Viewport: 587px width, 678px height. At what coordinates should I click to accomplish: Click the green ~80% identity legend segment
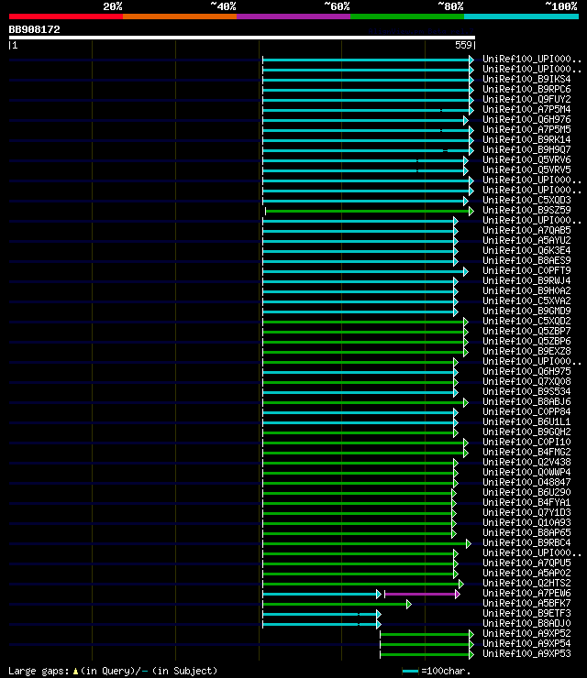(407, 16)
